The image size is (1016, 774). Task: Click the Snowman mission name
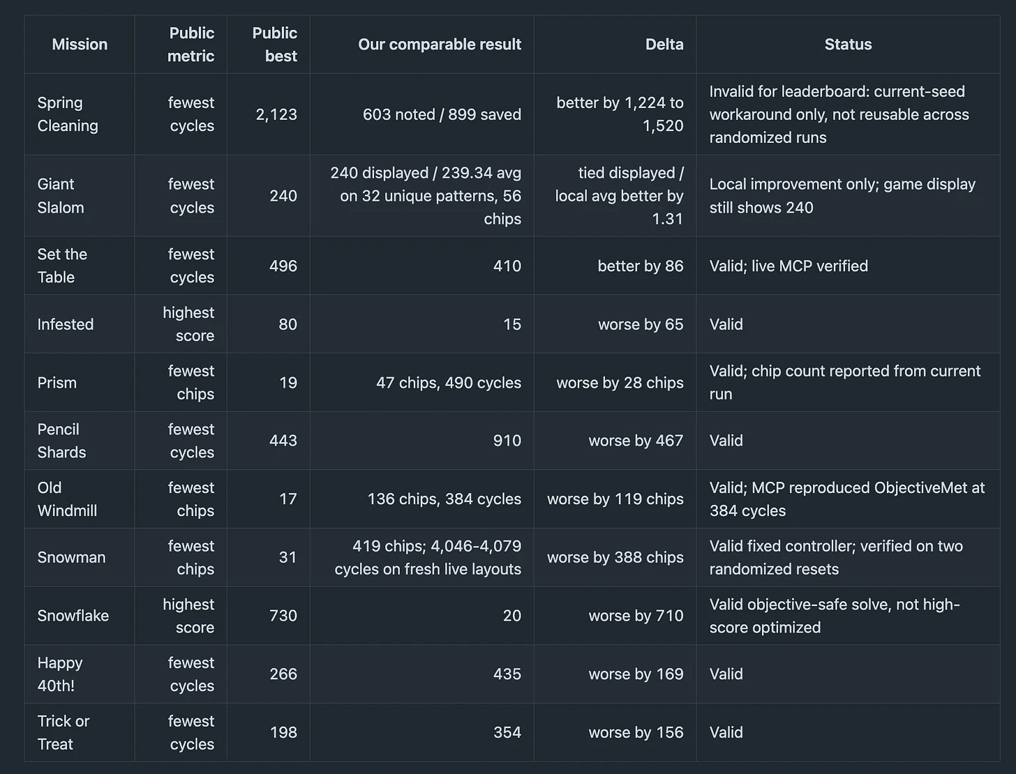(71, 557)
